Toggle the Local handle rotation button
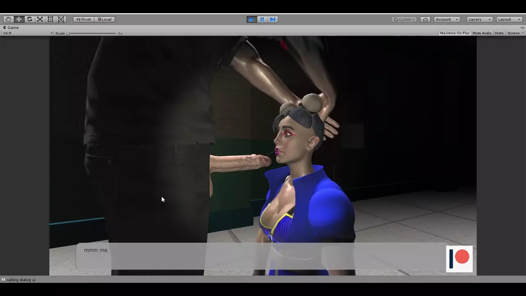The height and width of the screenshot is (296, 526). pos(105,19)
